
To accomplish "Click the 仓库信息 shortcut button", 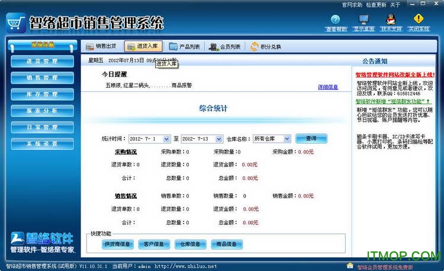I will [190, 244].
